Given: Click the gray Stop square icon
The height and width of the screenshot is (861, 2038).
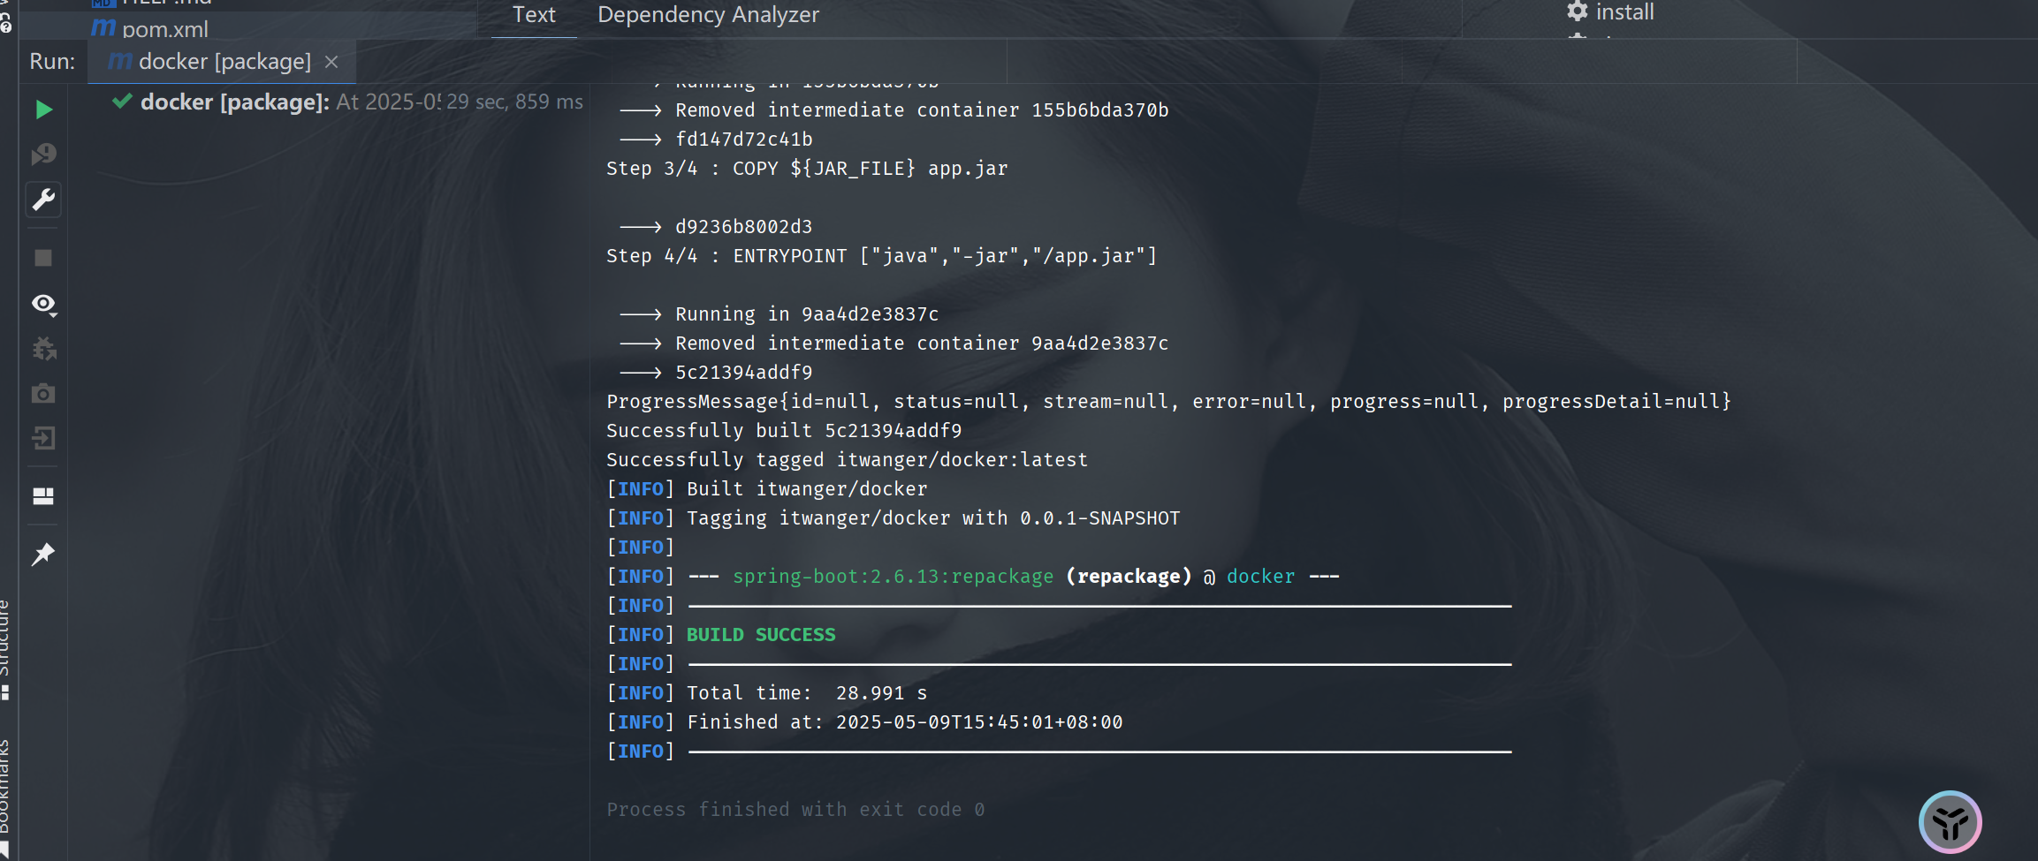Looking at the screenshot, I should pos(43,258).
